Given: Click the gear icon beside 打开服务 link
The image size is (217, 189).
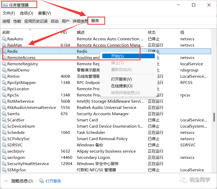Looking at the screenshot, I should [41, 180].
